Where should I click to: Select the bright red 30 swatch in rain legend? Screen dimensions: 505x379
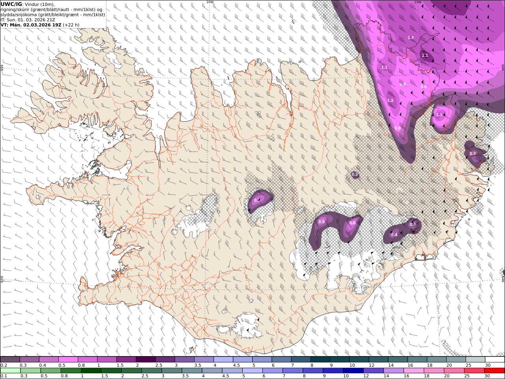(x=494, y=371)
